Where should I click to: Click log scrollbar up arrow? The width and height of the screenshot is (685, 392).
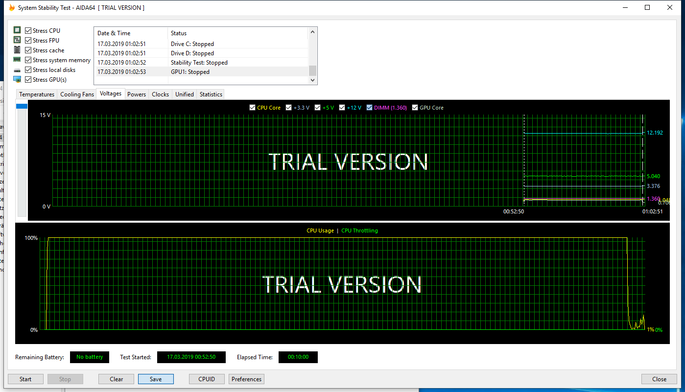(312, 32)
